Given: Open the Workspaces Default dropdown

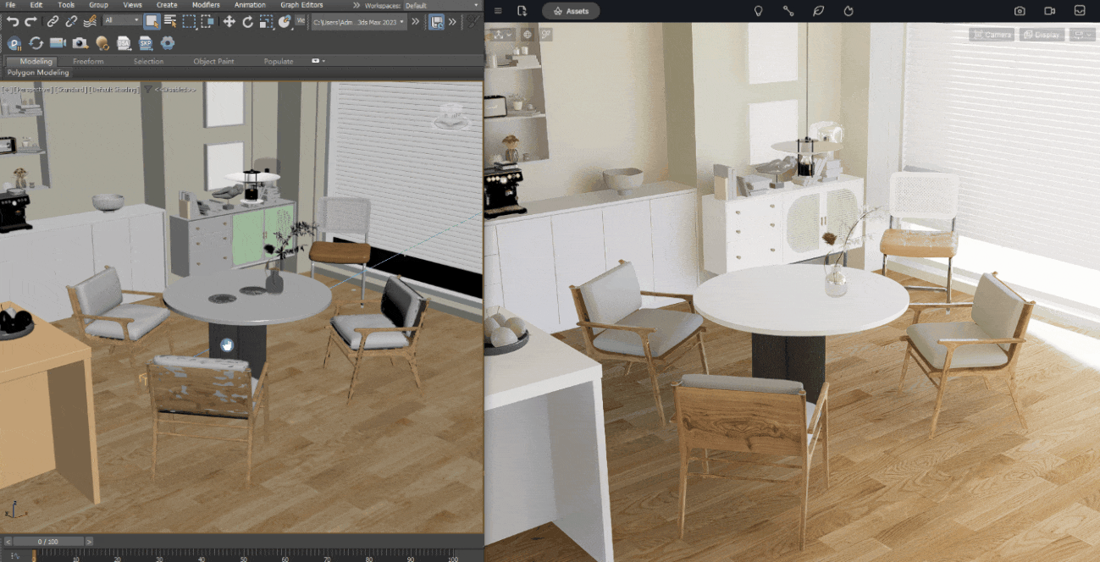Looking at the screenshot, I should coord(441,5).
